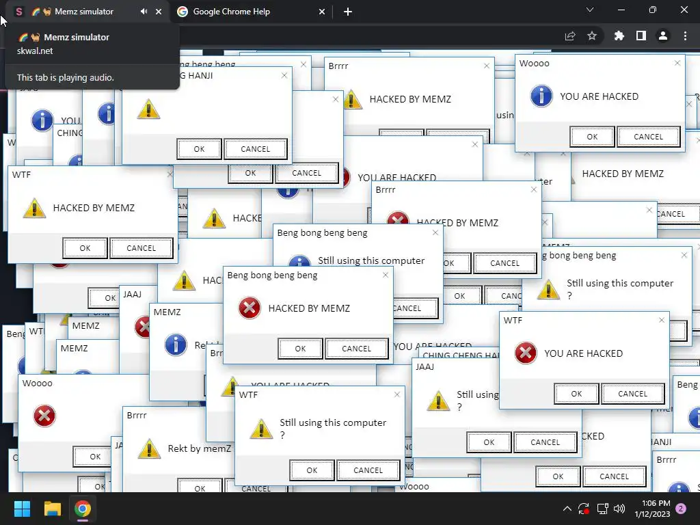
Task: Click OK in WTF YOU ARE HACKED dialog
Action: [x=576, y=394]
